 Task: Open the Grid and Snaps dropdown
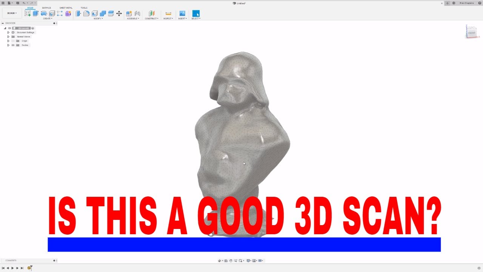coord(255,261)
